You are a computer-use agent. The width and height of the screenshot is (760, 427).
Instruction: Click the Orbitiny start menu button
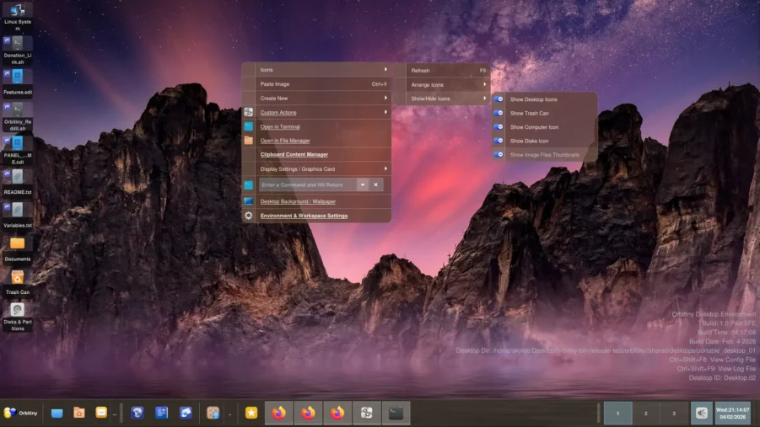click(x=20, y=413)
